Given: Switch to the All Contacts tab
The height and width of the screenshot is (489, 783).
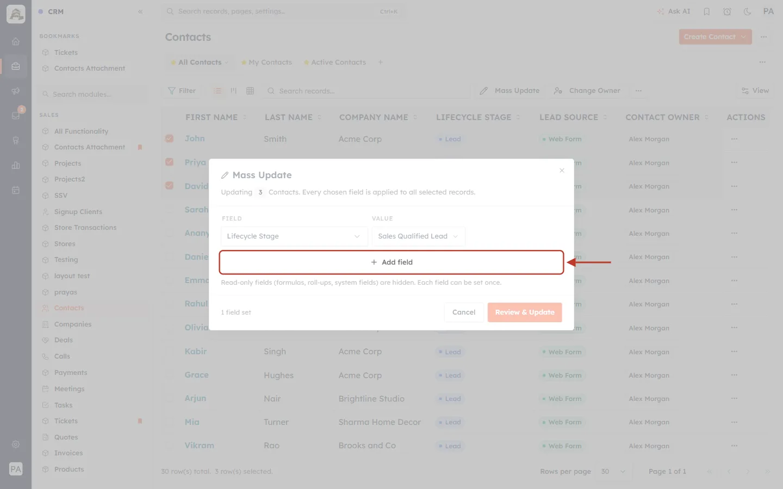Looking at the screenshot, I should tap(199, 62).
